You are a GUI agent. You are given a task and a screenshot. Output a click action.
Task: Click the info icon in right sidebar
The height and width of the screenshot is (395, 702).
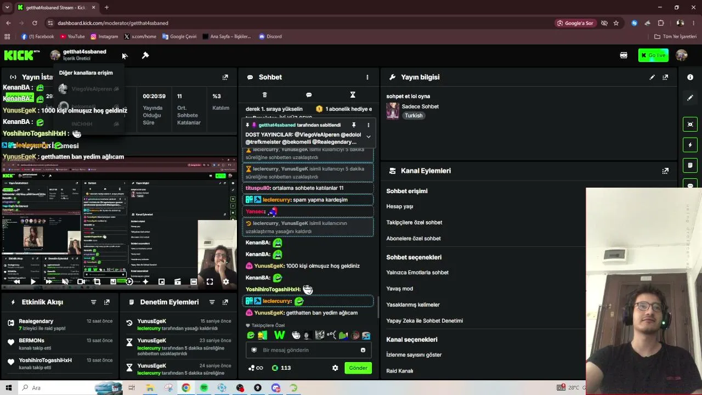690,77
